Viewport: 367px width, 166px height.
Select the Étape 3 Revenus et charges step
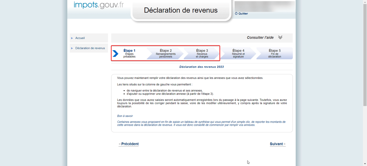point(202,53)
